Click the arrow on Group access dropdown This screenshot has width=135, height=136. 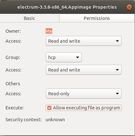117,70
